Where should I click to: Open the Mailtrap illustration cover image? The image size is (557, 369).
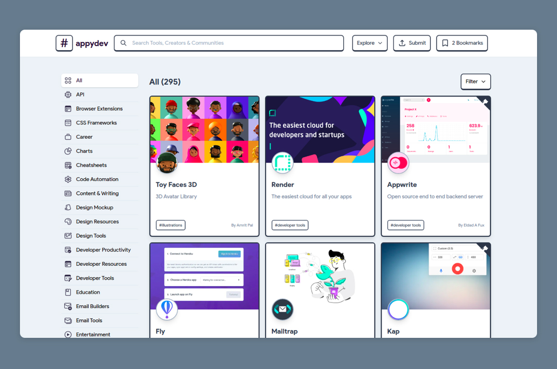(320, 277)
